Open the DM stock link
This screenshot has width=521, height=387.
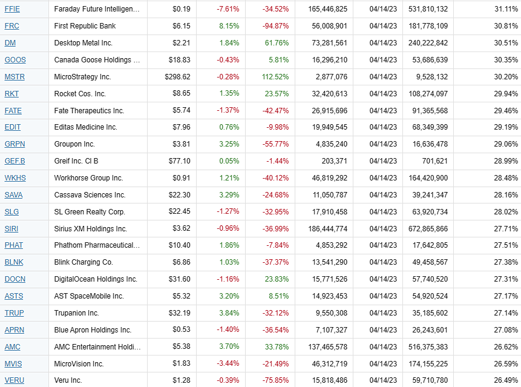pos(10,43)
